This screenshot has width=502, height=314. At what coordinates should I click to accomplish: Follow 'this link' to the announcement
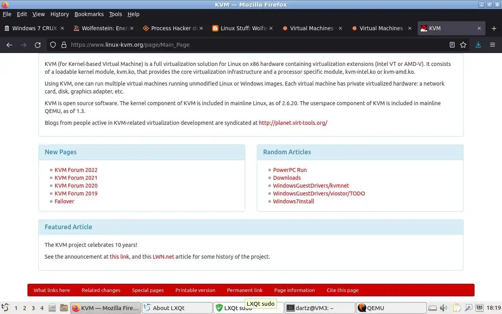click(x=119, y=257)
